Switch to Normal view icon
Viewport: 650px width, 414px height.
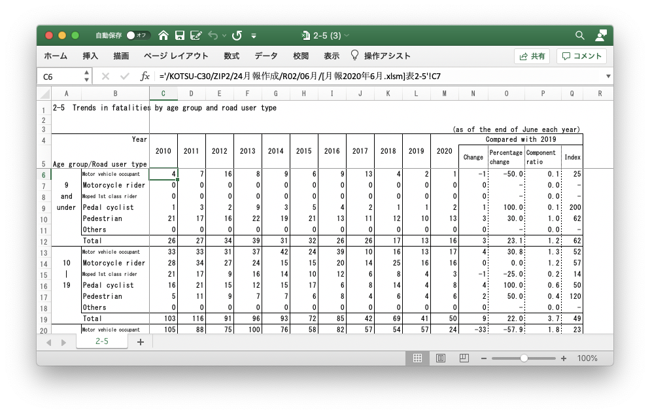[x=417, y=358]
